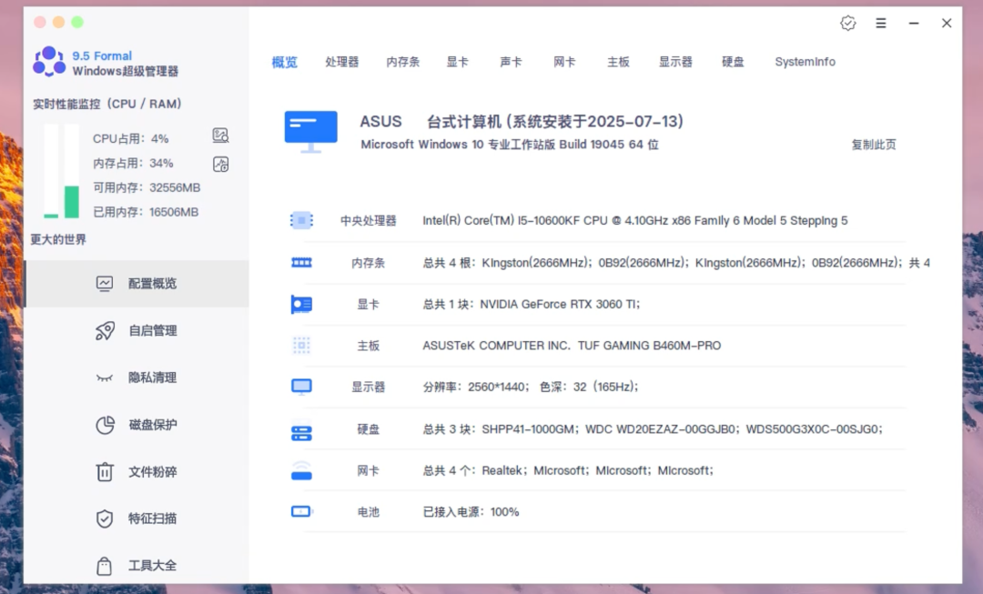Image resolution: width=983 pixels, height=594 pixels.
Task: Click the 9.5 Formal version label
Action: click(x=102, y=55)
